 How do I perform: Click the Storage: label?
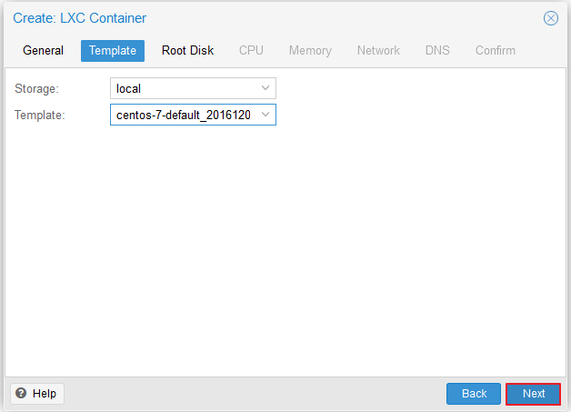(36, 88)
